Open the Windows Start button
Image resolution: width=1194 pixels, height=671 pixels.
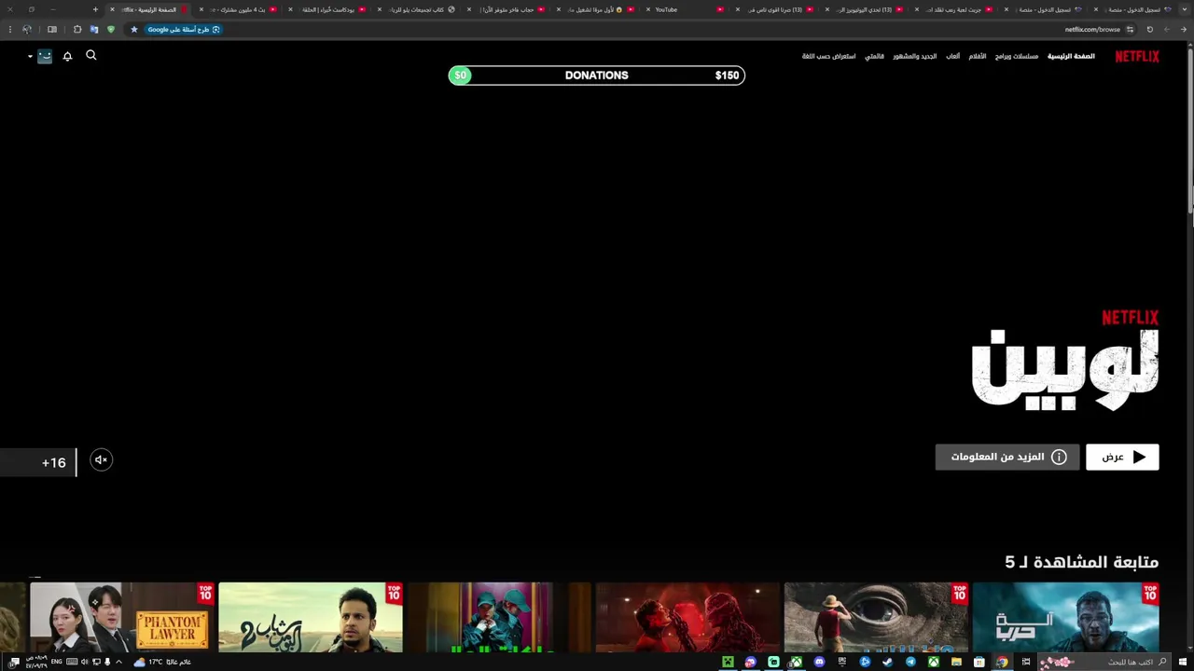pyautogui.click(x=1183, y=662)
